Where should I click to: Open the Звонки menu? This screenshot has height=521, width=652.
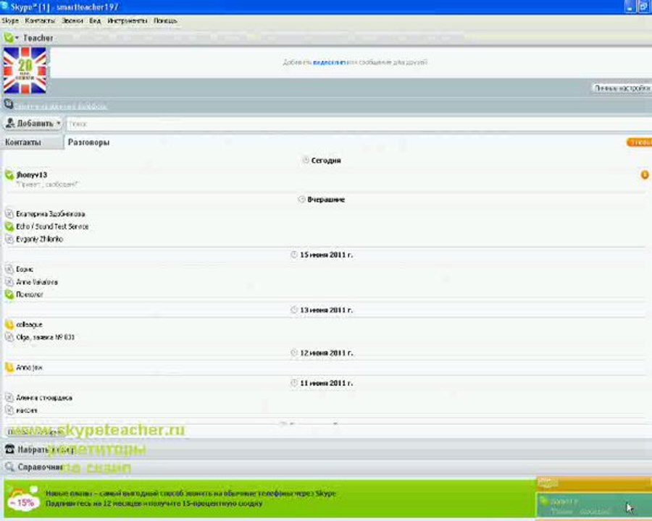pyautogui.click(x=72, y=20)
